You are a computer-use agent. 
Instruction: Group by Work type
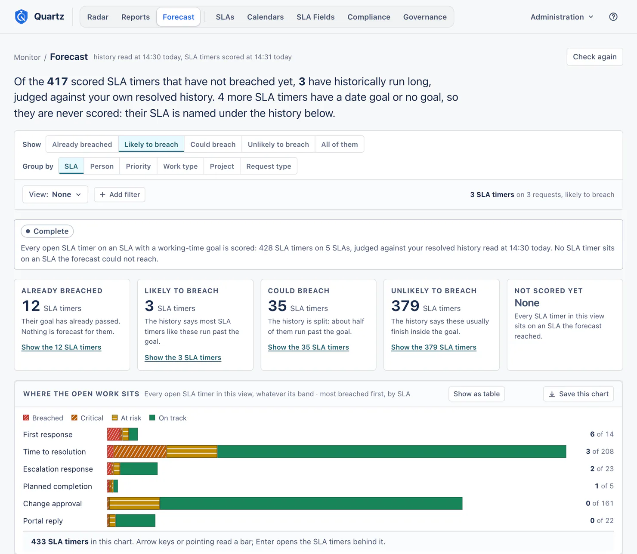click(180, 166)
